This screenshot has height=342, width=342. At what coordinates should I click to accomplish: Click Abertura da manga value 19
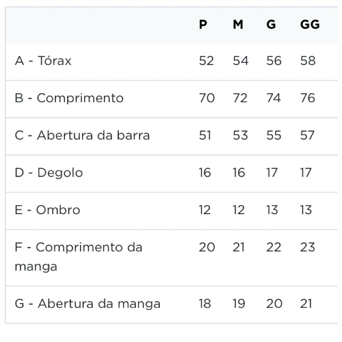point(239,304)
